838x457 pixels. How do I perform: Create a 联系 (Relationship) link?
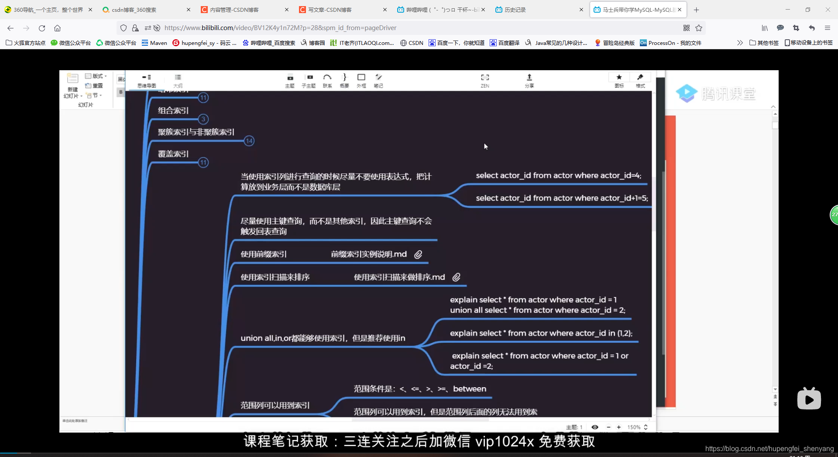(x=327, y=81)
